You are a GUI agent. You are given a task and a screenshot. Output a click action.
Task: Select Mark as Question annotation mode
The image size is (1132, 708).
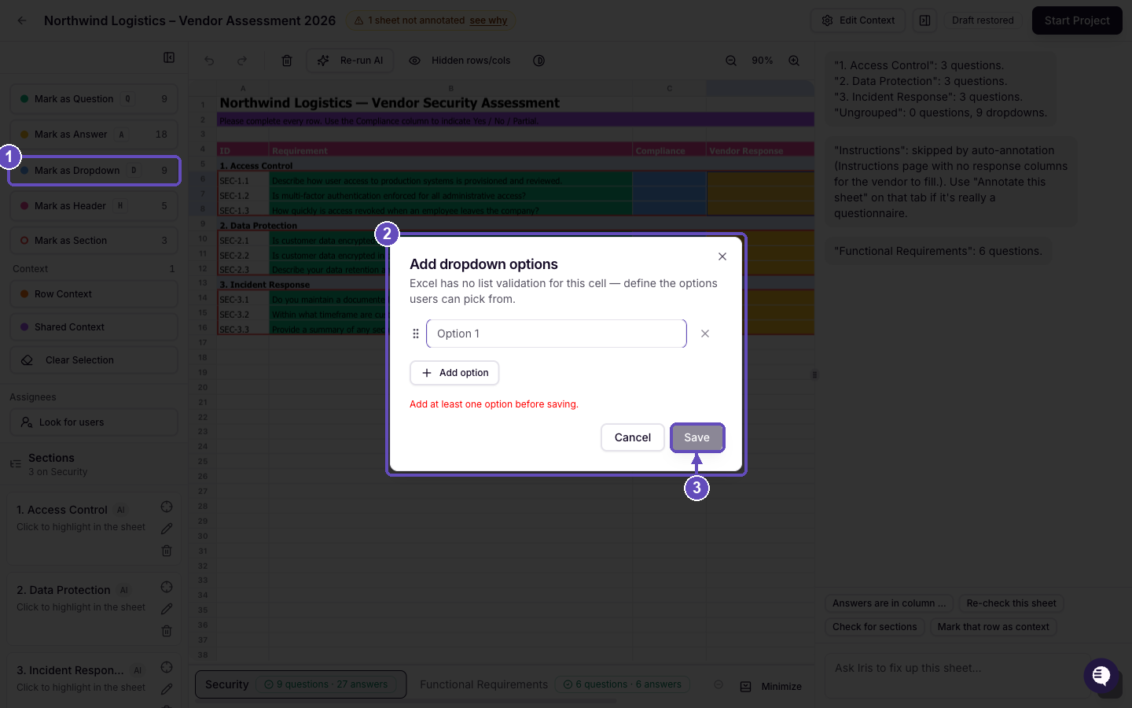point(94,99)
